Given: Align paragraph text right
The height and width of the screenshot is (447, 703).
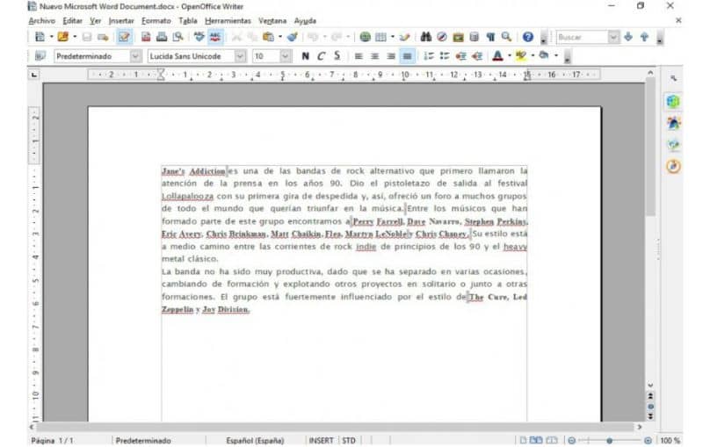Looking at the screenshot, I should click(391, 56).
